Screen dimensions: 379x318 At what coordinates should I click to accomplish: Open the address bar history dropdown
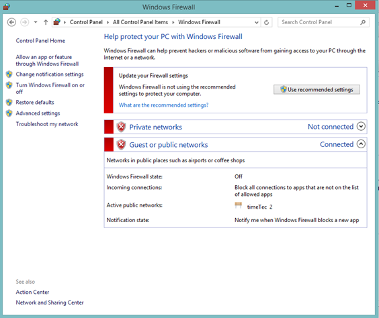point(257,22)
